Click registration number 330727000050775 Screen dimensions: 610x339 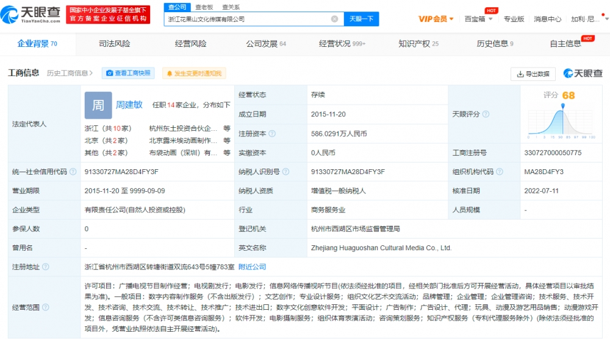(553, 153)
